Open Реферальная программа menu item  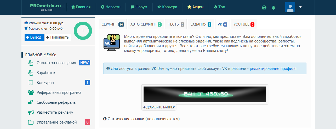tap(59, 93)
